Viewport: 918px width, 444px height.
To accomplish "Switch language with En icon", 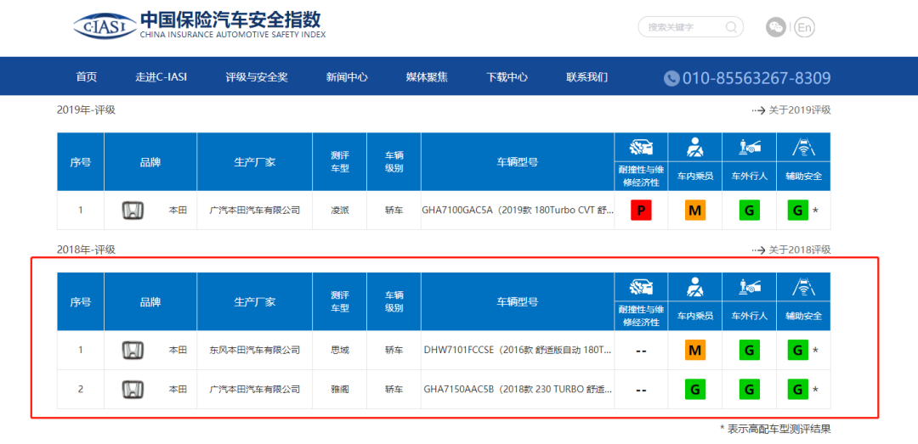I will [x=804, y=27].
